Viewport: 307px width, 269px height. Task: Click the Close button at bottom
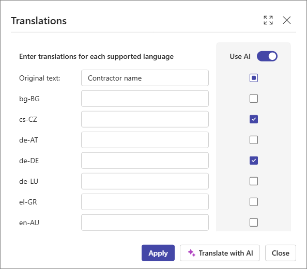click(x=280, y=253)
